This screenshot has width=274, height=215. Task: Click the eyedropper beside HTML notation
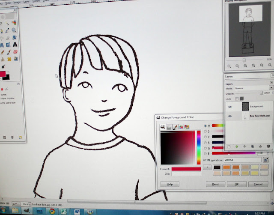(266, 160)
